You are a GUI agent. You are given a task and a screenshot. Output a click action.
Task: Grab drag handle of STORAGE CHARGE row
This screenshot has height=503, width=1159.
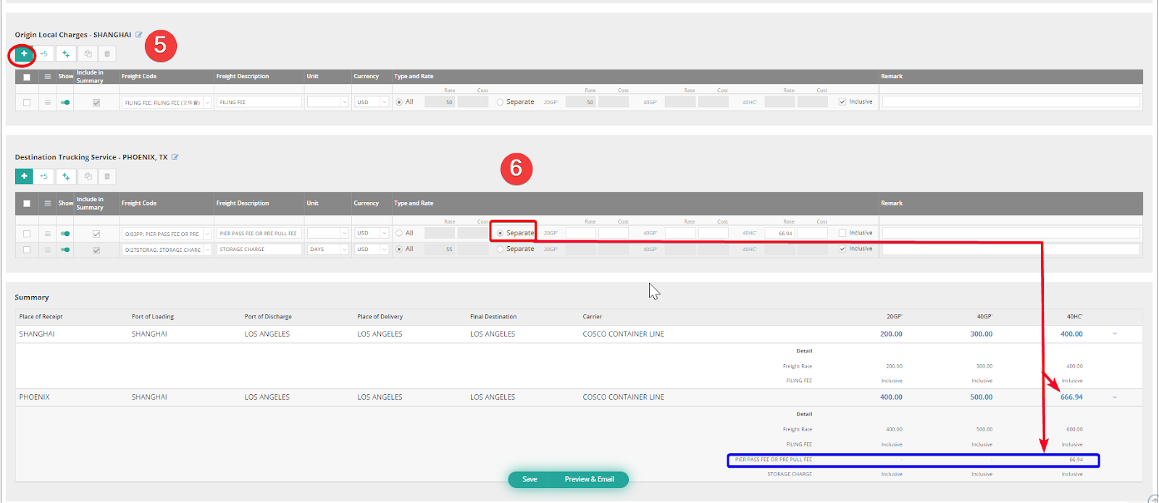48,250
